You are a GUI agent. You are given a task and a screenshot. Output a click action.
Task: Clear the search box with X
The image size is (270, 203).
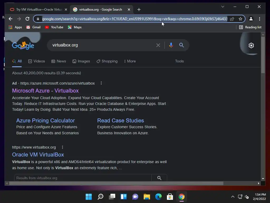pyautogui.click(x=158, y=45)
